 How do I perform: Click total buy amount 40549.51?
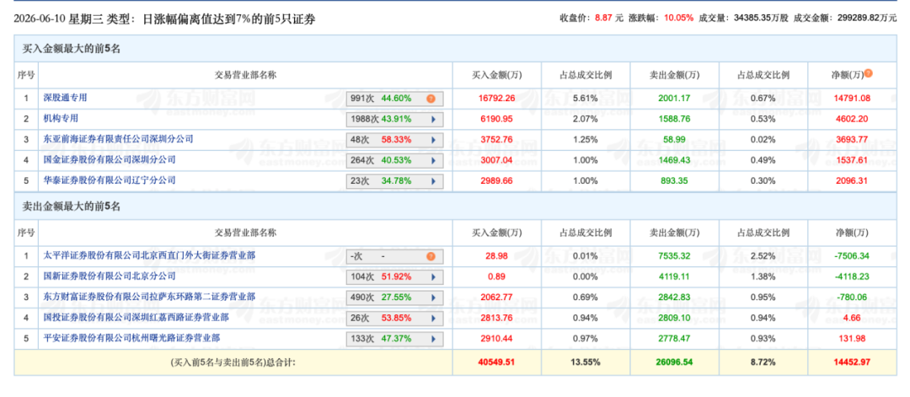[497, 362]
